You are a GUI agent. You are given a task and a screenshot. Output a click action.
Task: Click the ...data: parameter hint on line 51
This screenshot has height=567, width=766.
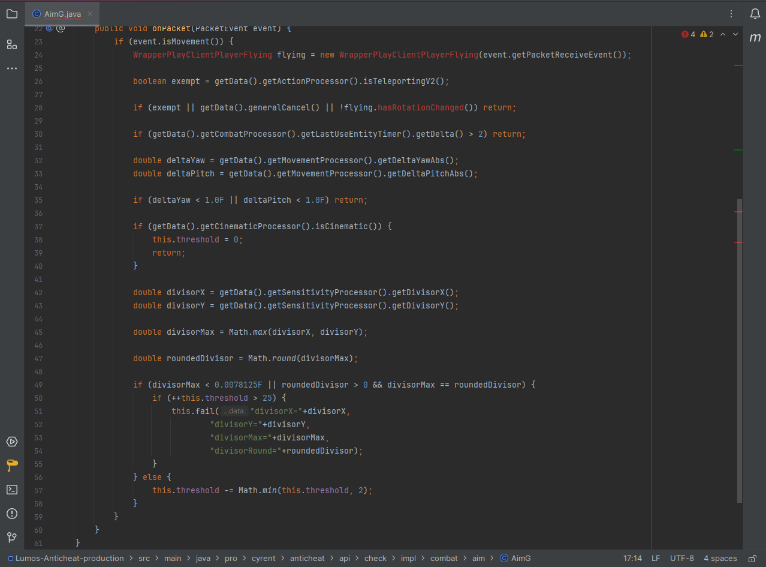235,411
